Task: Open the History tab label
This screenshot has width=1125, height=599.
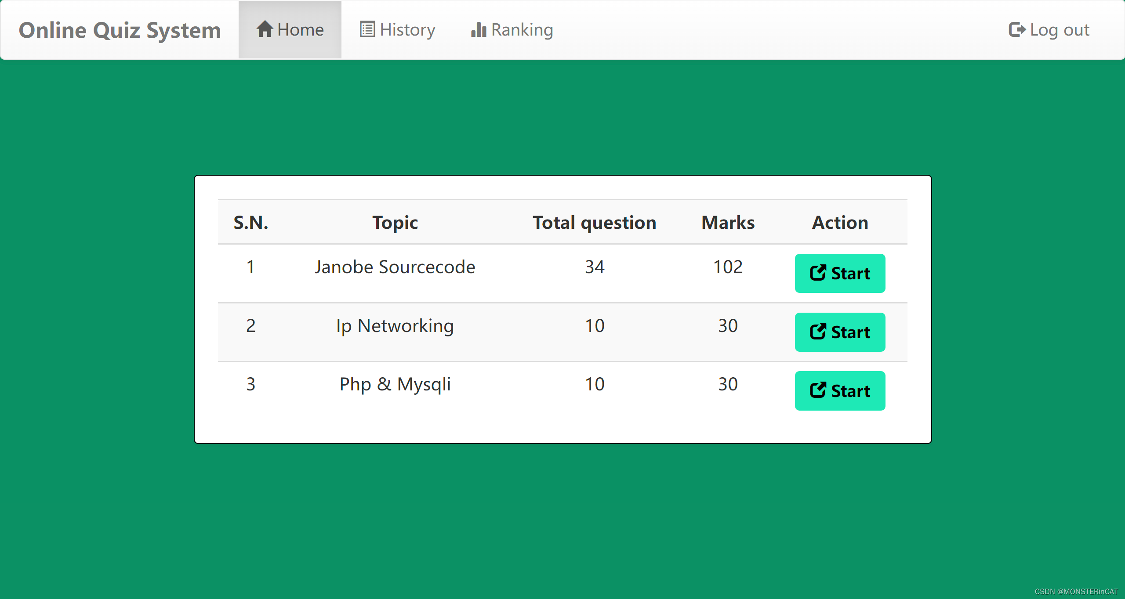Action: pos(407,30)
